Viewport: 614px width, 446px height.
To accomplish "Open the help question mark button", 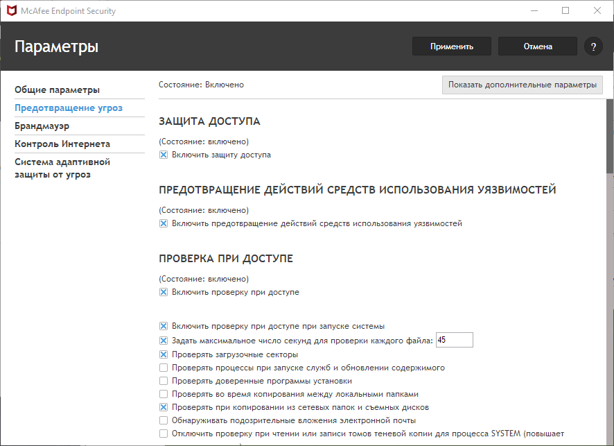I will 593,46.
